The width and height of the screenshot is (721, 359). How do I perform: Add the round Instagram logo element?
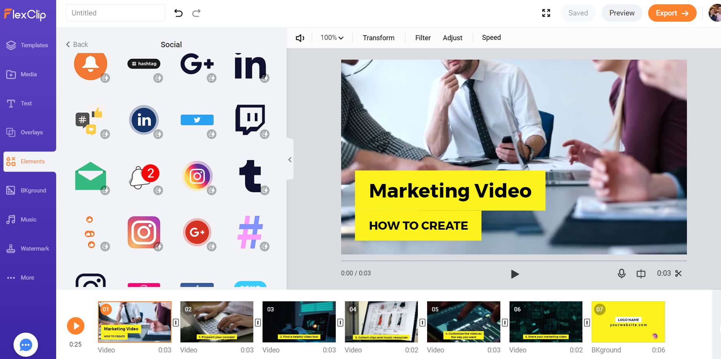(x=197, y=176)
